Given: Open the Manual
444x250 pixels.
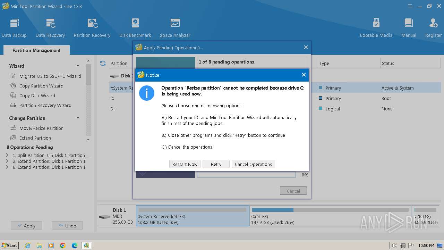Looking at the screenshot, I should [409, 28].
